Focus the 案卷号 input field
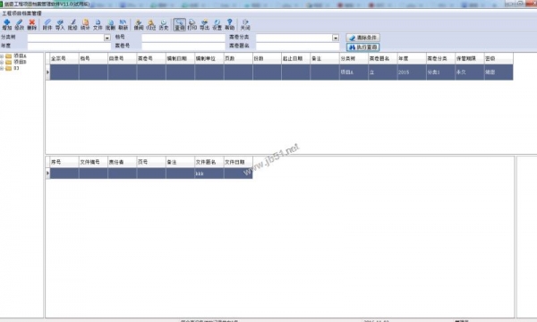Screen dimensions: 537x322 (183, 47)
